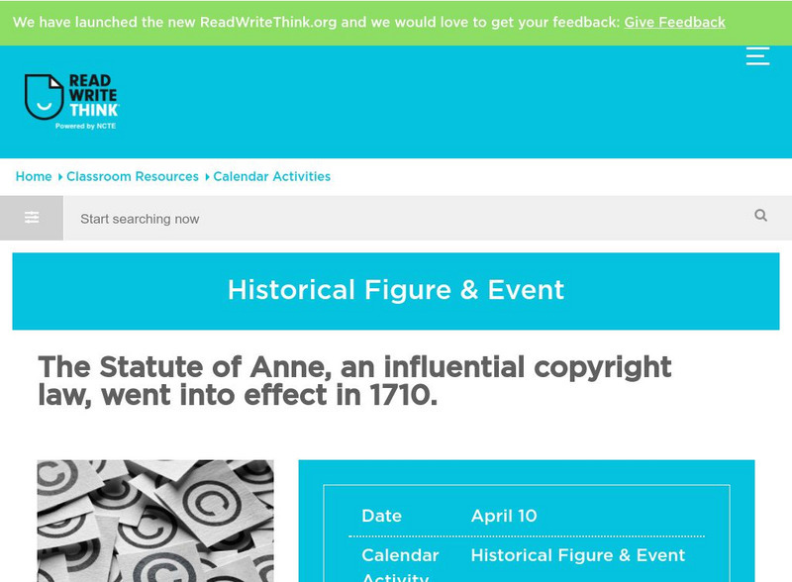Open the hamburger menu icon
792x582 pixels.
click(x=757, y=55)
